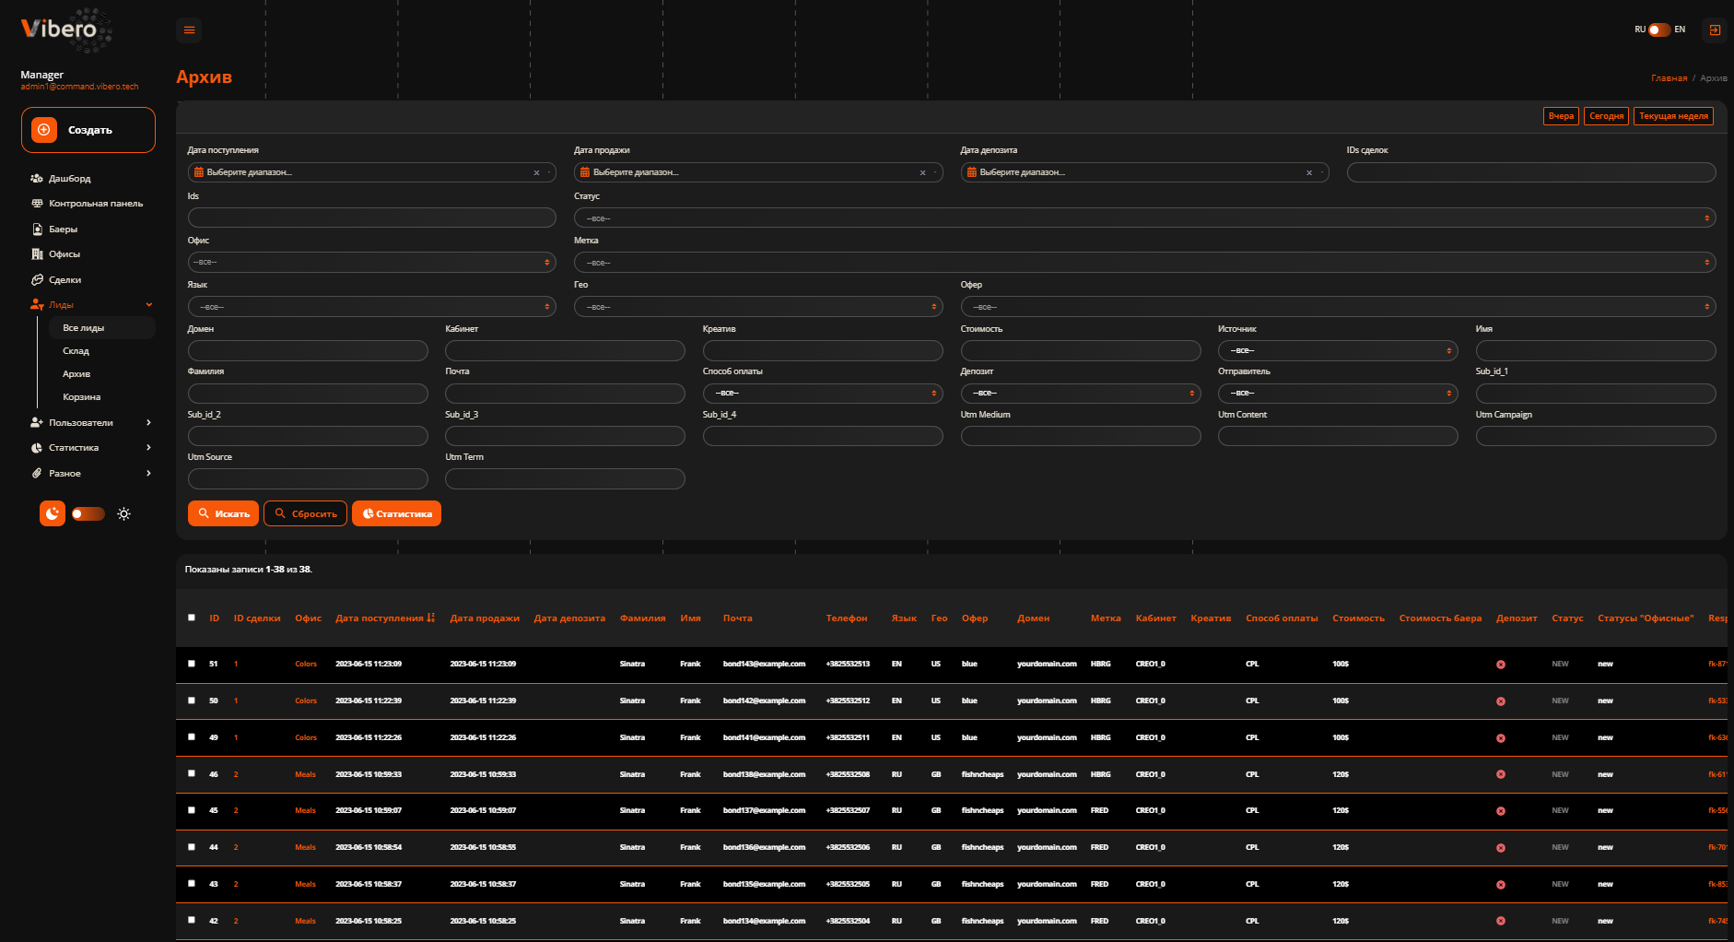Open Контрольная панель in sidebar

88,204
